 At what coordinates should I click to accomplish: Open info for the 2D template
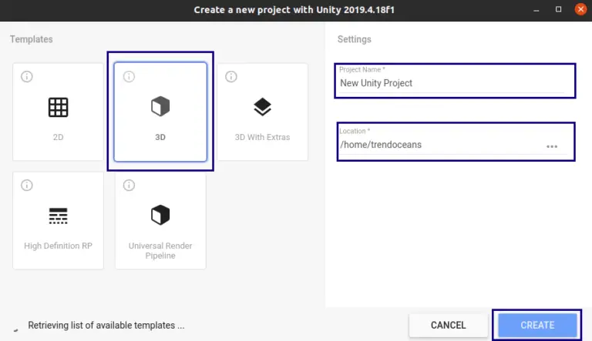(27, 77)
